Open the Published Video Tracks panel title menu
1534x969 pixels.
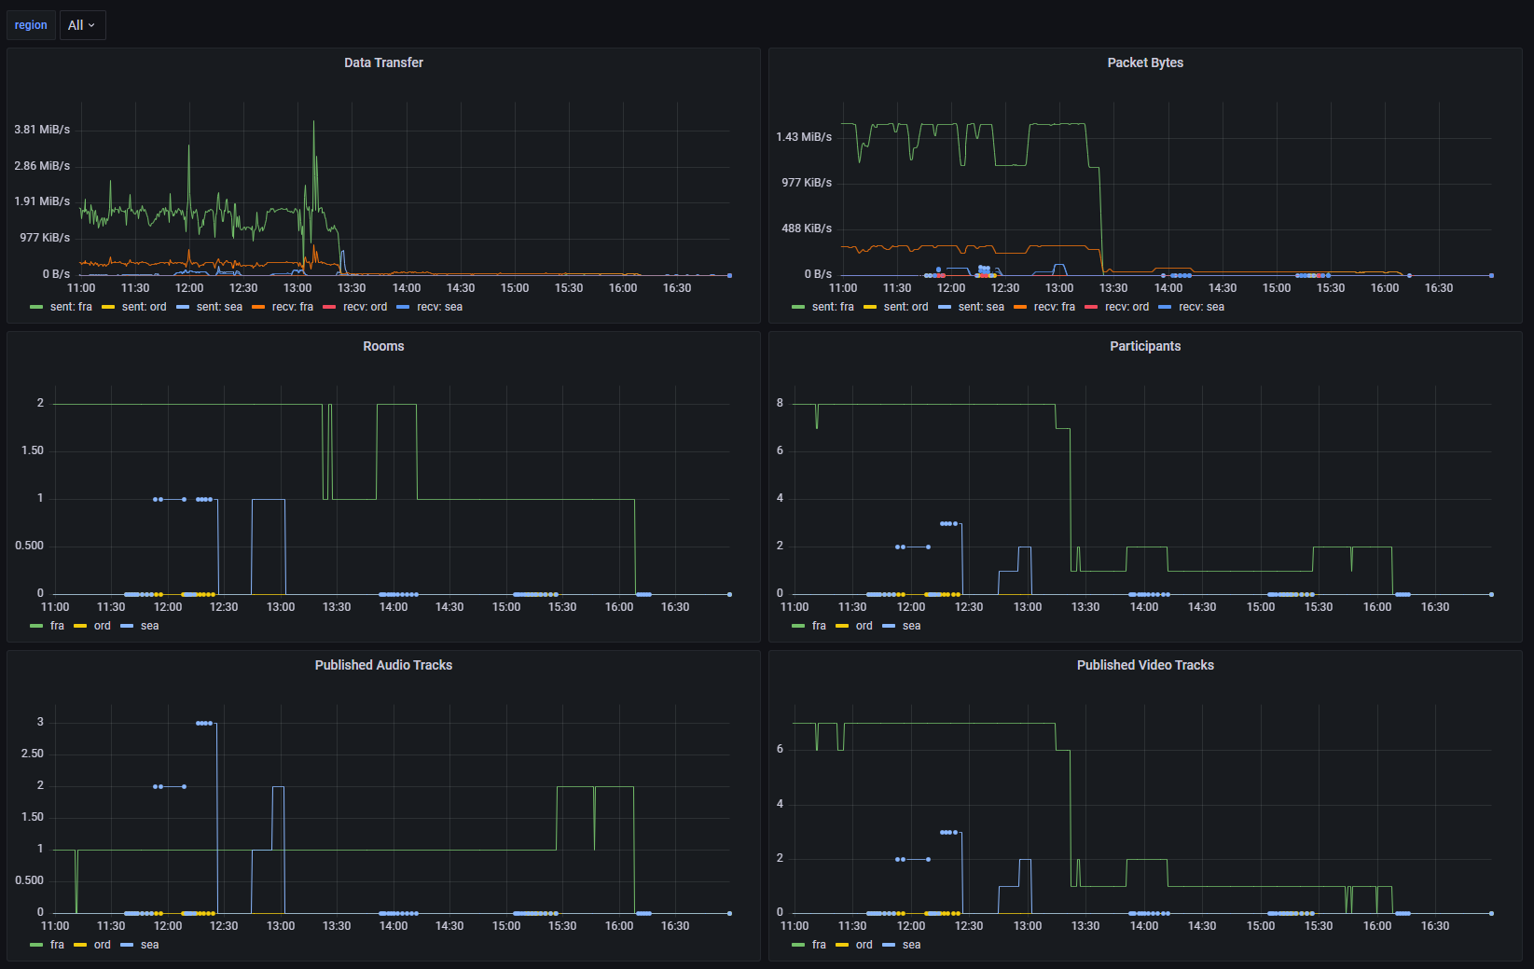coord(1145,665)
